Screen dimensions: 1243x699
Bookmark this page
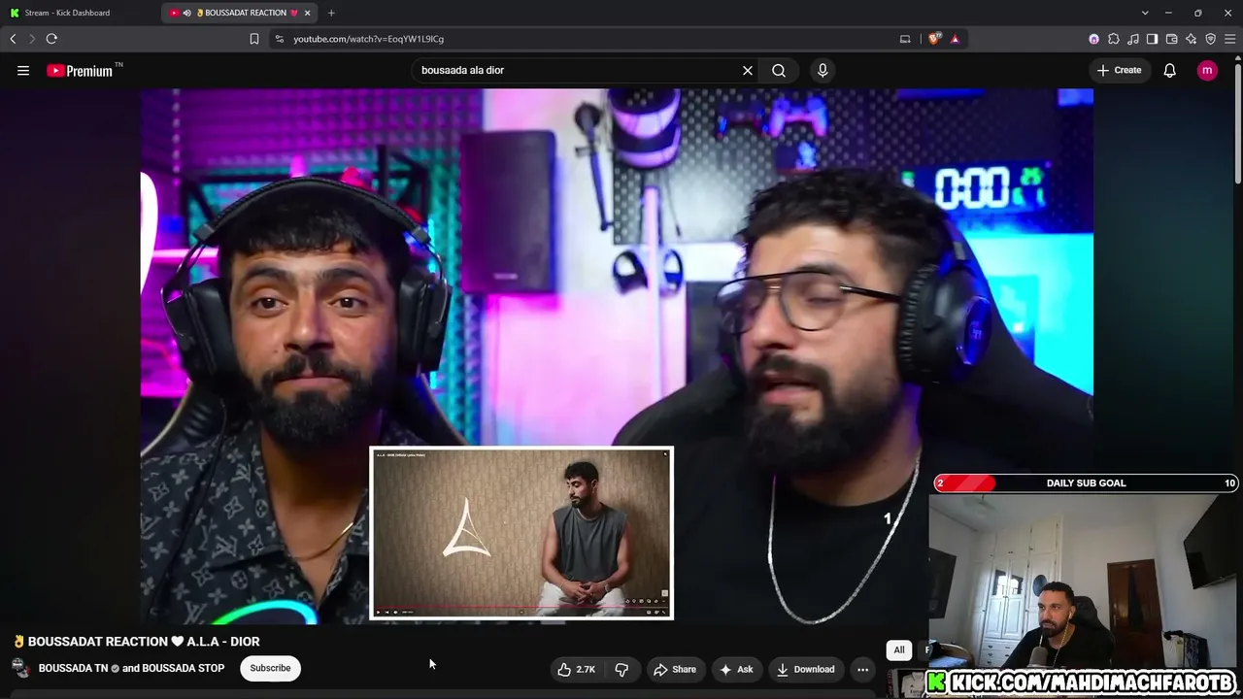pyautogui.click(x=254, y=39)
